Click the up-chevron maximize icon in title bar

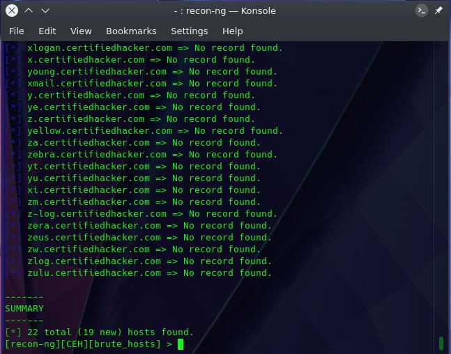tap(29, 10)
